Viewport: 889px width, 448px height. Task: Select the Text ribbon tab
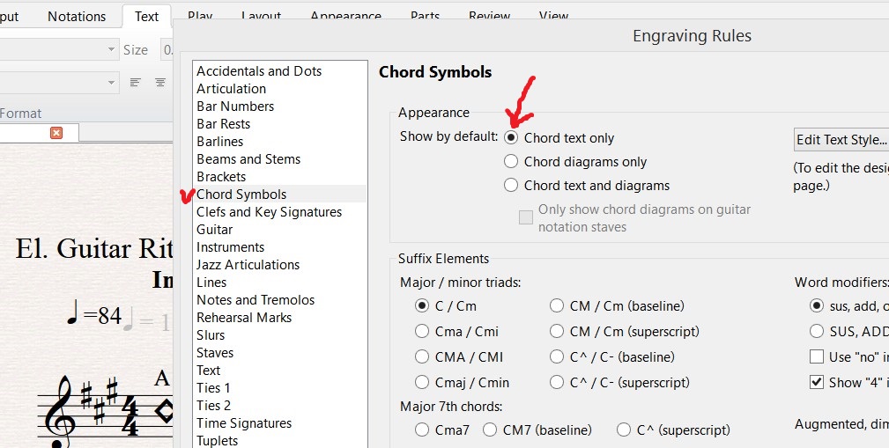[146, 17]
